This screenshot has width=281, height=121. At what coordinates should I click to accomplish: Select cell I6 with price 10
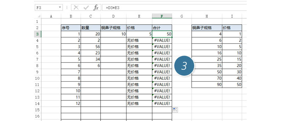(232, 53)
